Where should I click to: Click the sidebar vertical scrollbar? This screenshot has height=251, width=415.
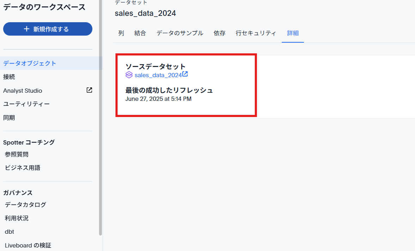[100, 118]
